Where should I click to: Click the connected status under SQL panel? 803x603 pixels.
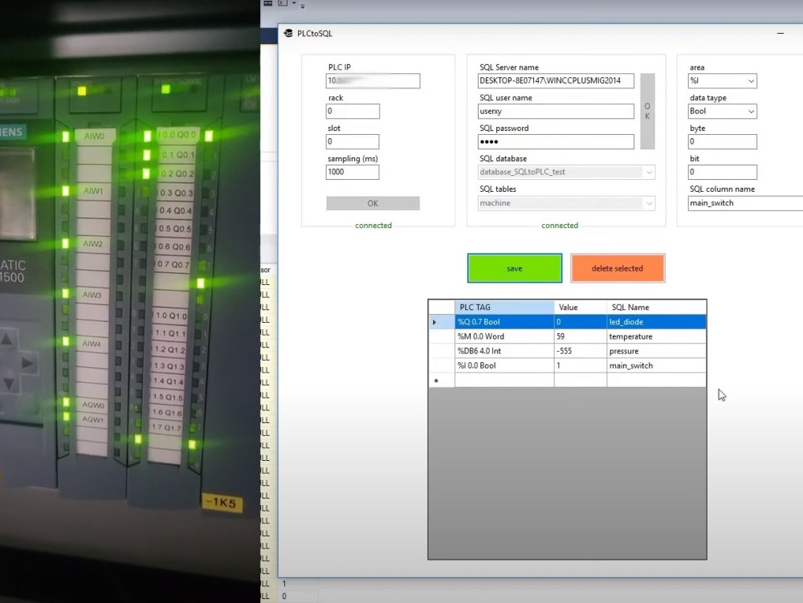click(x=560, y=226)
